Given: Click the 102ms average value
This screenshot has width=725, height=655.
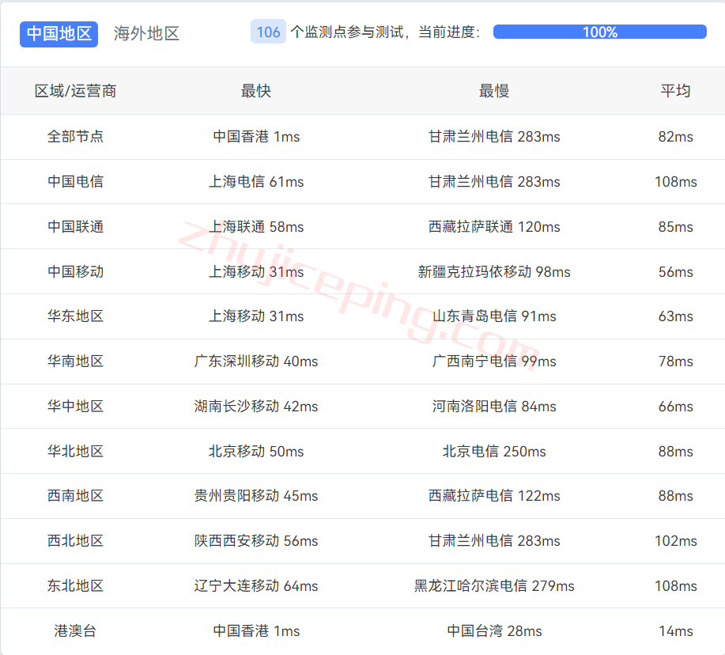Looking at the screenshot, I should (x=675, y=540).
